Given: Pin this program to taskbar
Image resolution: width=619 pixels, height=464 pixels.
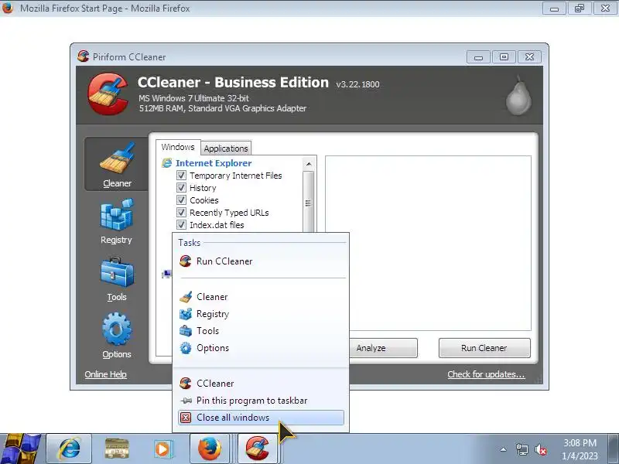Looking at the screenshot, I should click(261, 400).
